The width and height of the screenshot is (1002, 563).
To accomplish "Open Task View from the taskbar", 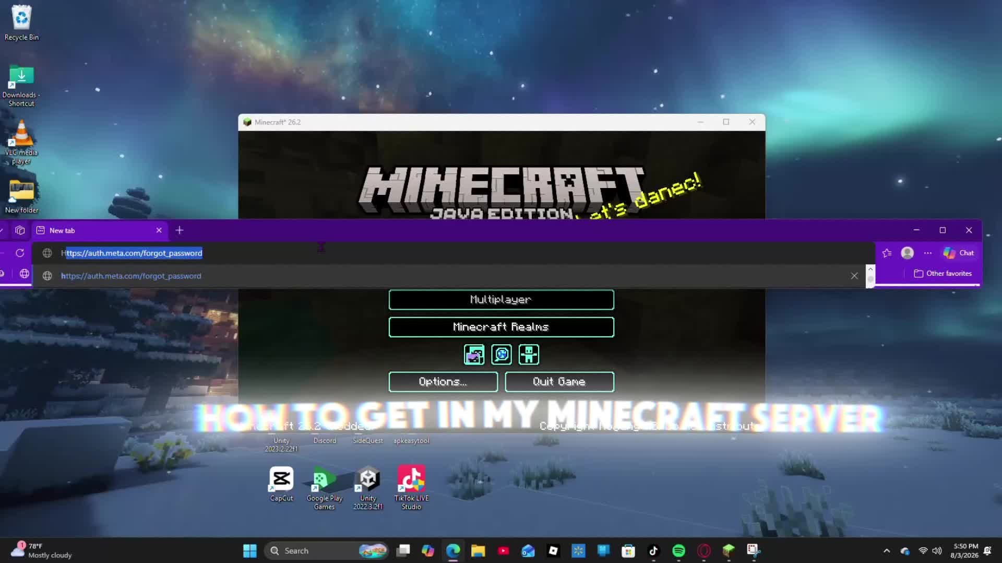I will click(403, 550).
